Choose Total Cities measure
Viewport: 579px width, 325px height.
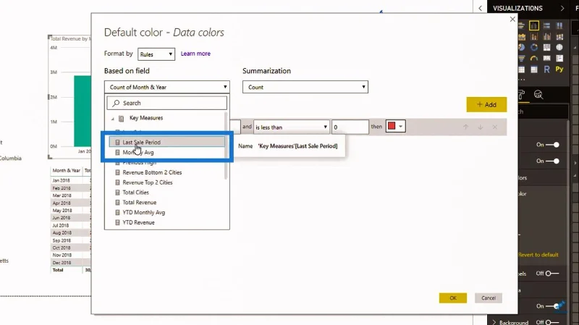[135, 193]
